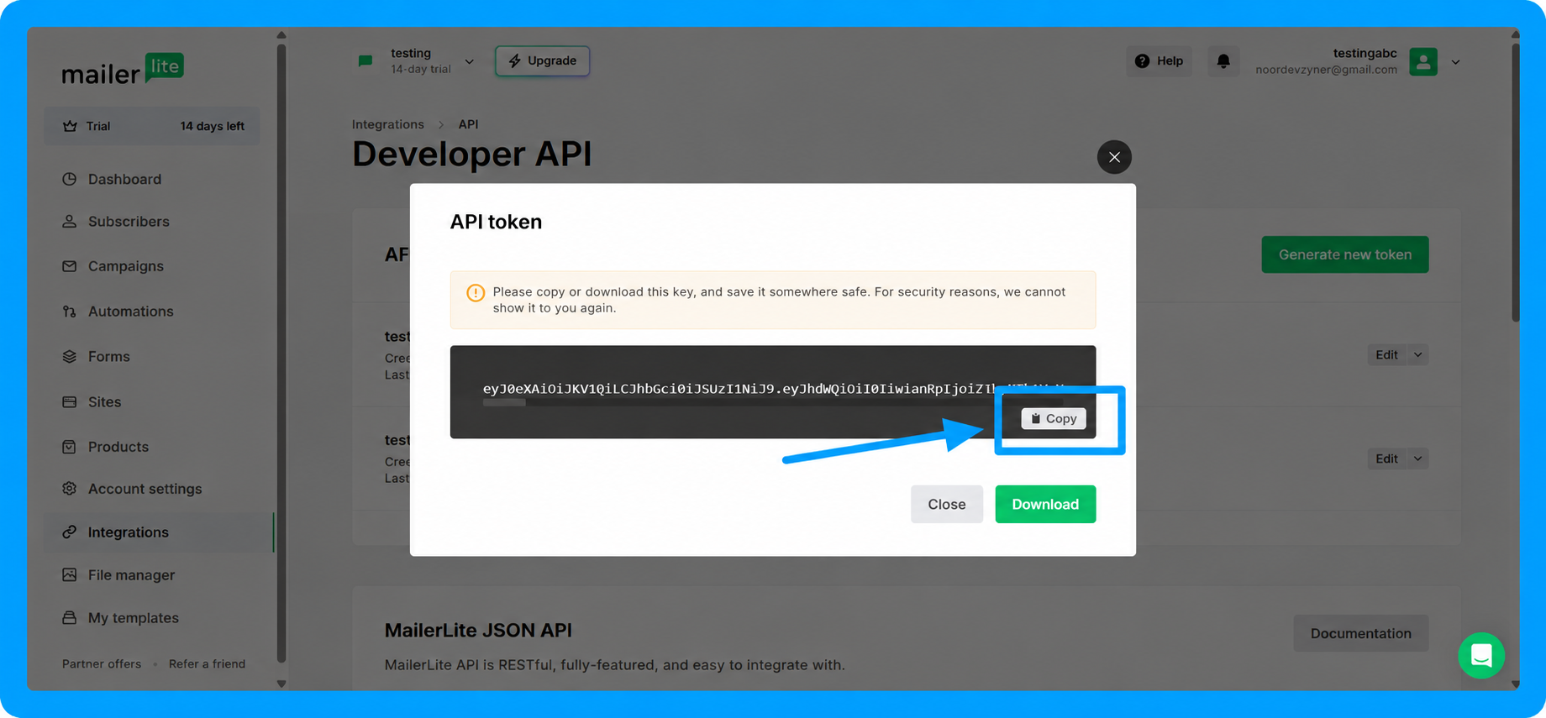The image size is (1546, 718).
Task: Open notifications bell
Action: [1223, 61]
